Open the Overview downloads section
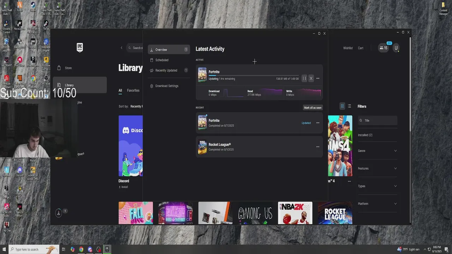 (169, 50)
